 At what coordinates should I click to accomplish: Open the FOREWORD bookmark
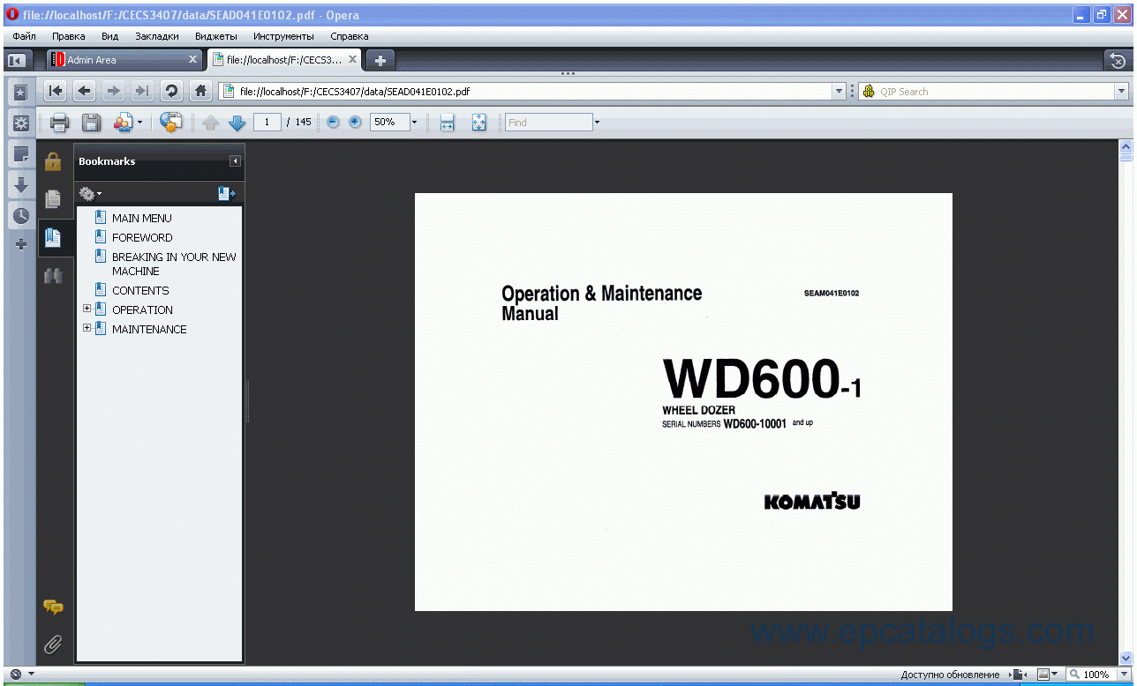[x=142, y=237]
